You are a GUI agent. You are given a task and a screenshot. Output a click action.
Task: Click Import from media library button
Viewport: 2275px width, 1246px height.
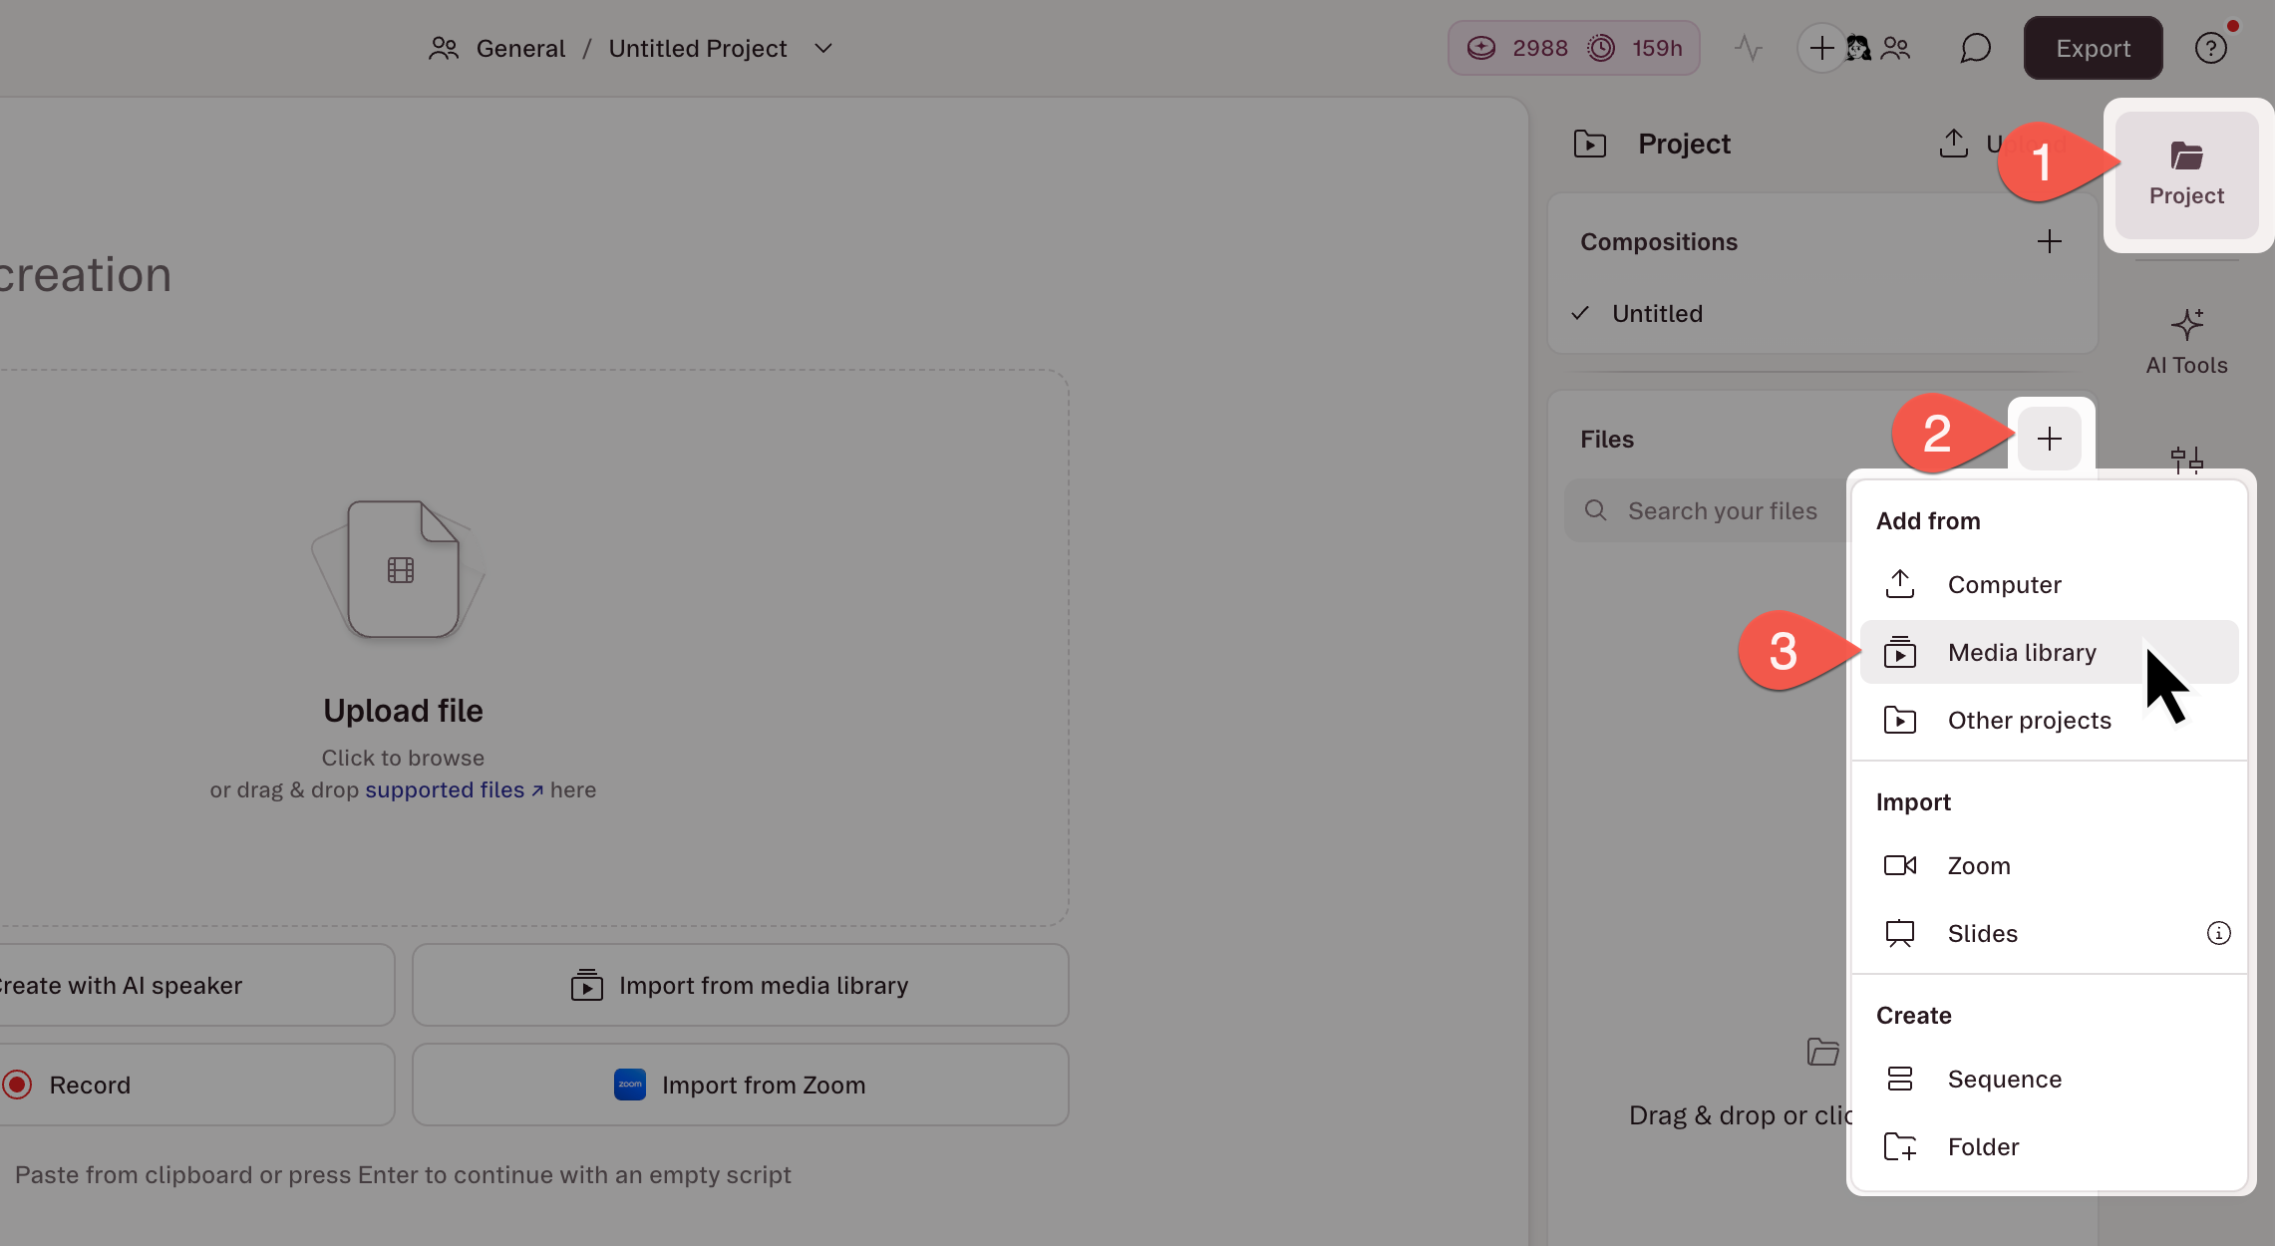click(x=740, y=985)
